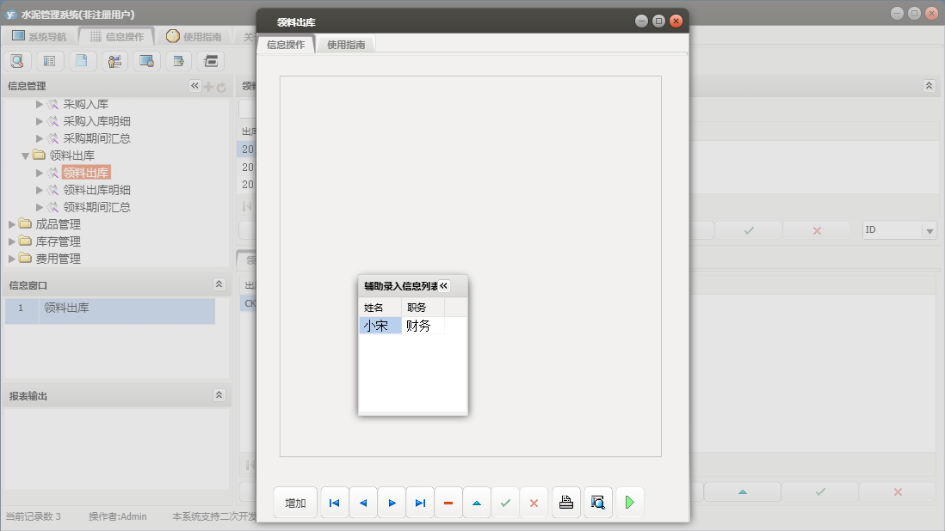Click the search document icon in main toolbar
The image size is (945, 531).
(x=17, y=60)
